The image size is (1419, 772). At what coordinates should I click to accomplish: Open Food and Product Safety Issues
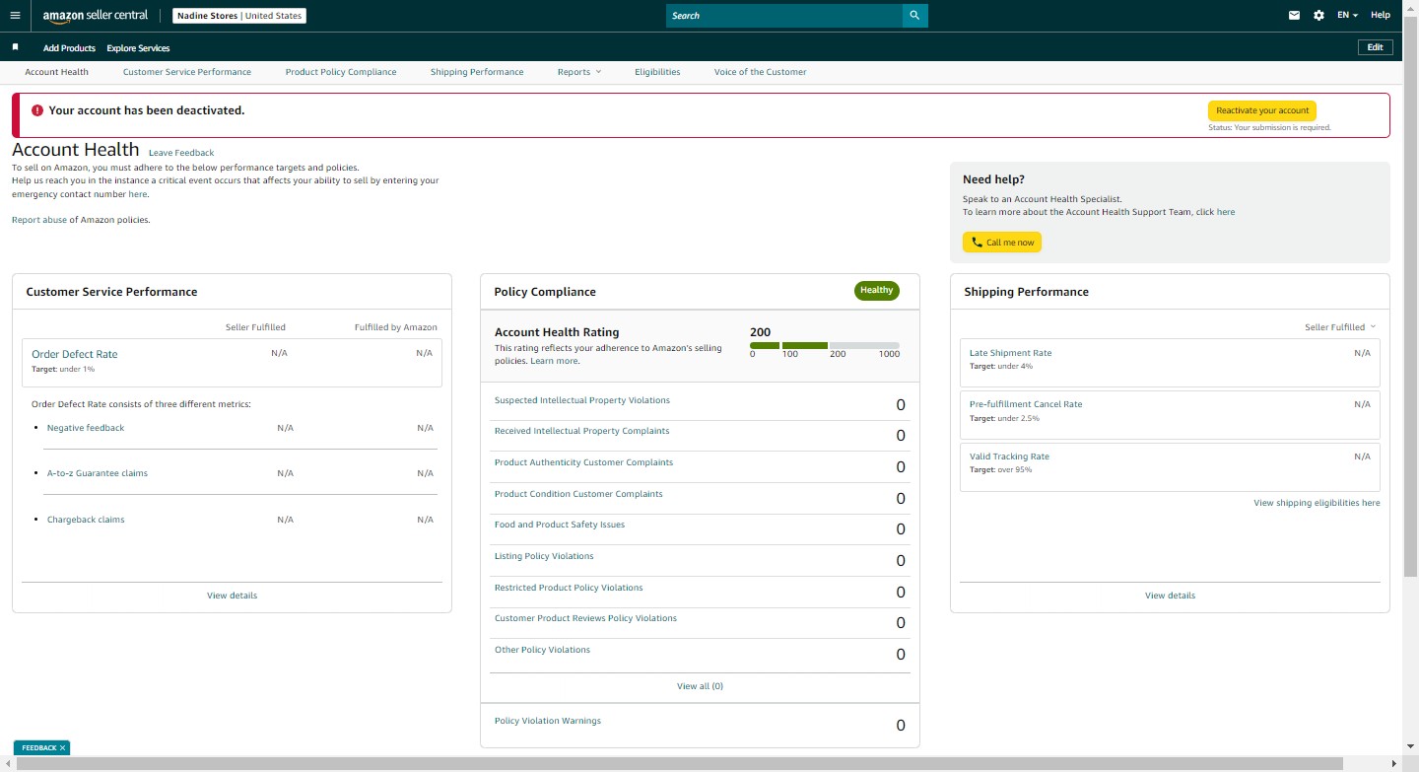560,525
